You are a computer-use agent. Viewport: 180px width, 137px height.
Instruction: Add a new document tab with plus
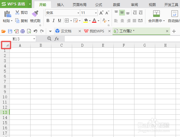pyautogui.click(x=174, y=31)
